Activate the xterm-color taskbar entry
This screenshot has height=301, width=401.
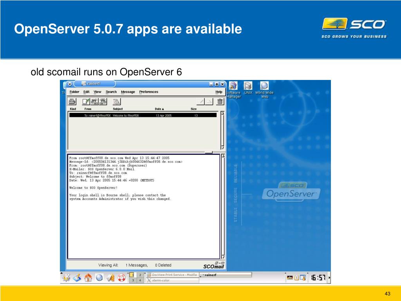(x=173, y=280)
